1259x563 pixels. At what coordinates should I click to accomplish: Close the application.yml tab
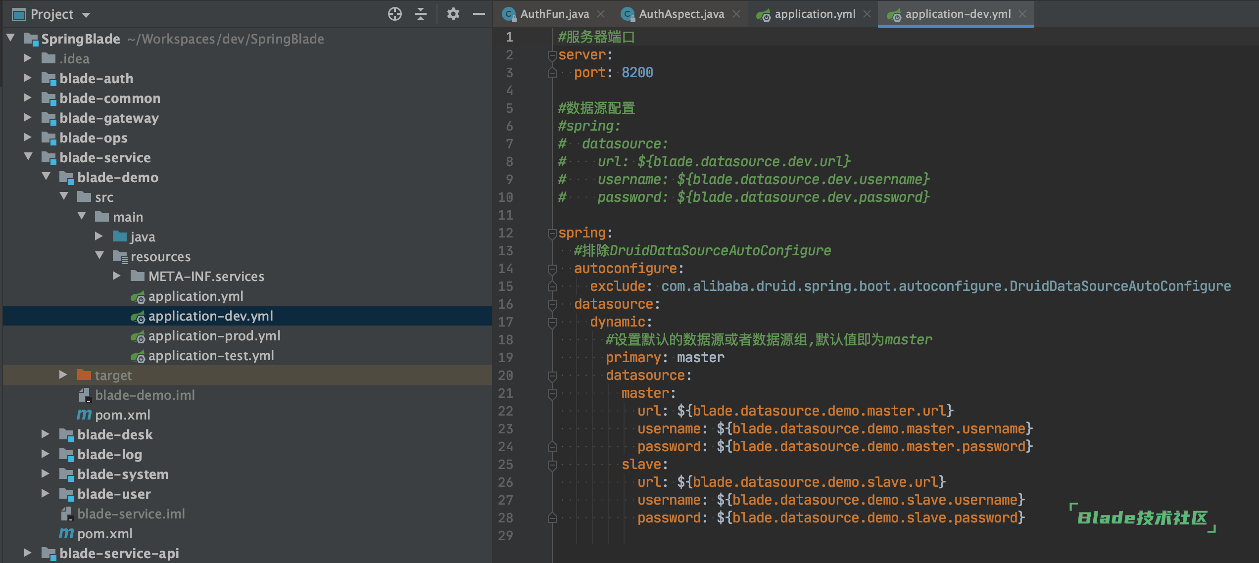(x=867, y=14)
